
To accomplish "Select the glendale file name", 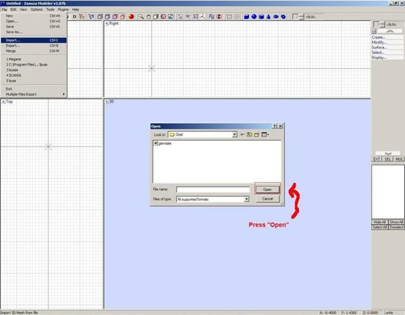I will coord(165,143).
